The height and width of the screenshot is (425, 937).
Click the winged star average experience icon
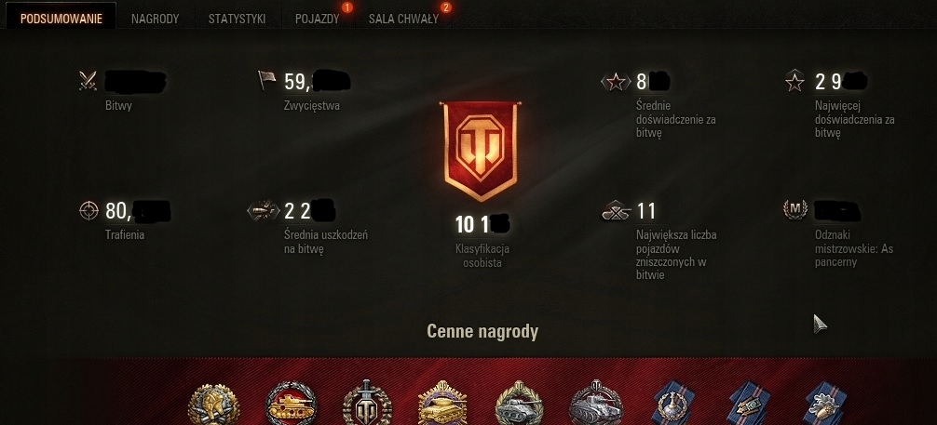[616, 81]
